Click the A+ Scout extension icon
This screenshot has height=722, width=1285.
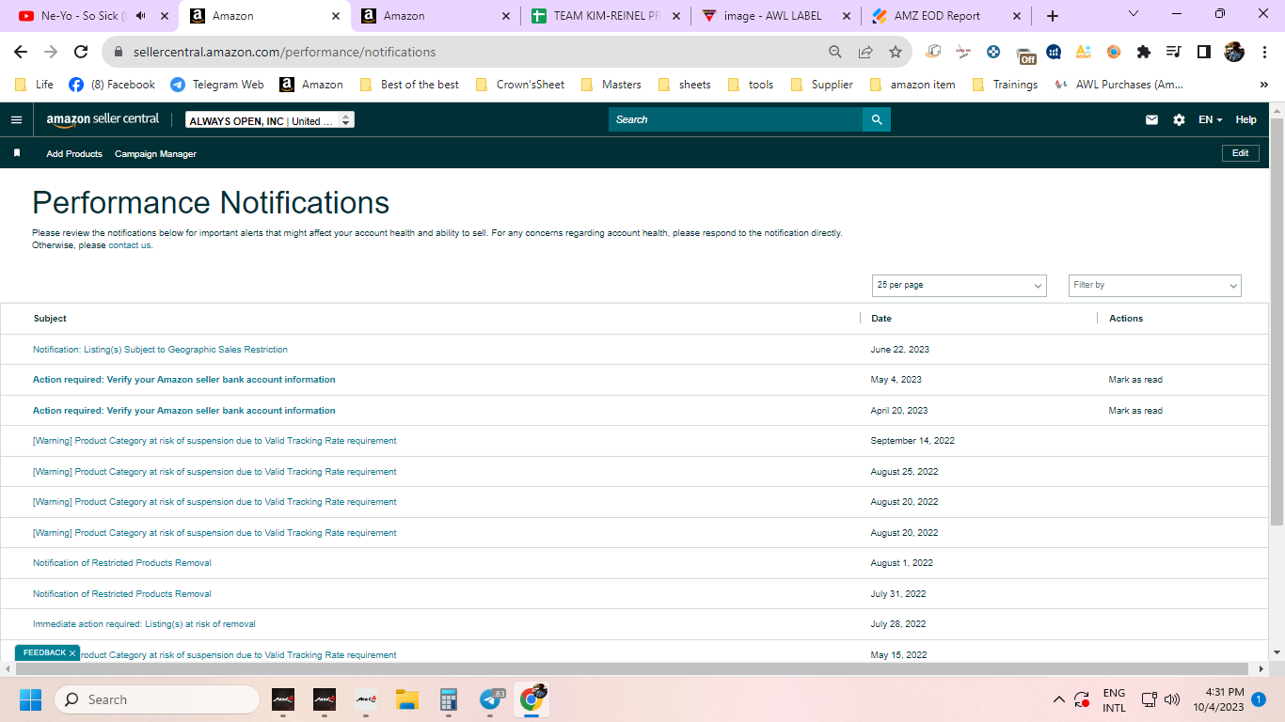[1084, 52]
